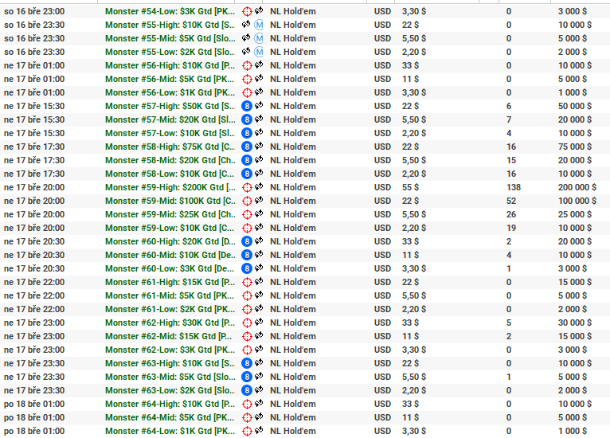Click the blue 8 icon in Monster #60-Low row
The height and width of the screenshot is (438, 610).
[247, 269]
